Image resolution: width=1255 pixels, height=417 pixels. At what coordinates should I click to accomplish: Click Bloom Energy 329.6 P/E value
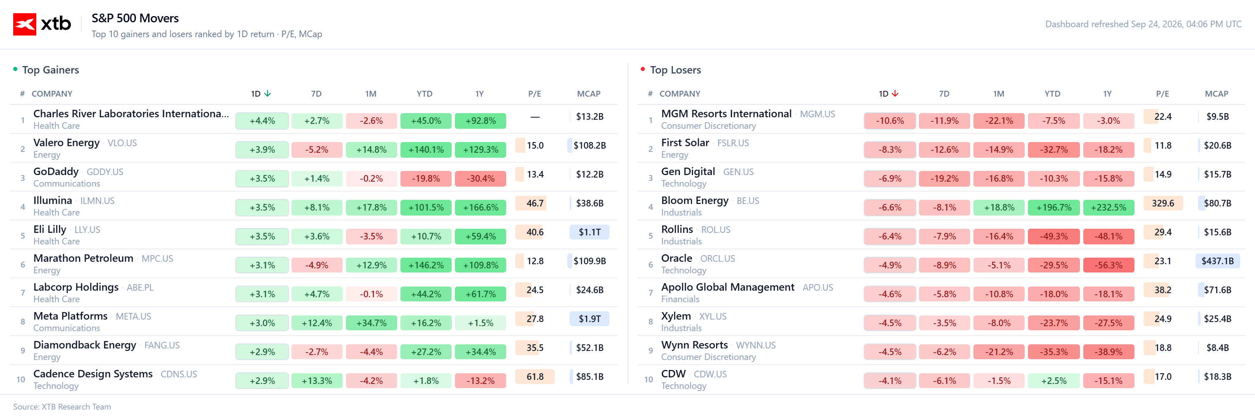tap(1163, 203)
